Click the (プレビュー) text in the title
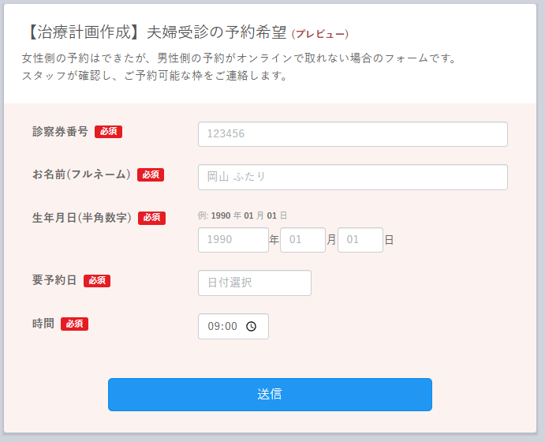The width and height of the screenshot is (545, 442). click(x=320, y=34)
